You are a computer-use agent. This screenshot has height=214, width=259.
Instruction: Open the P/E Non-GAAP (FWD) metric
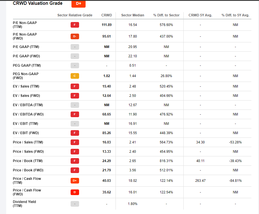coord(25,36)
